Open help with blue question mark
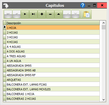Screen dimensions: 109x105 [83, 5]
